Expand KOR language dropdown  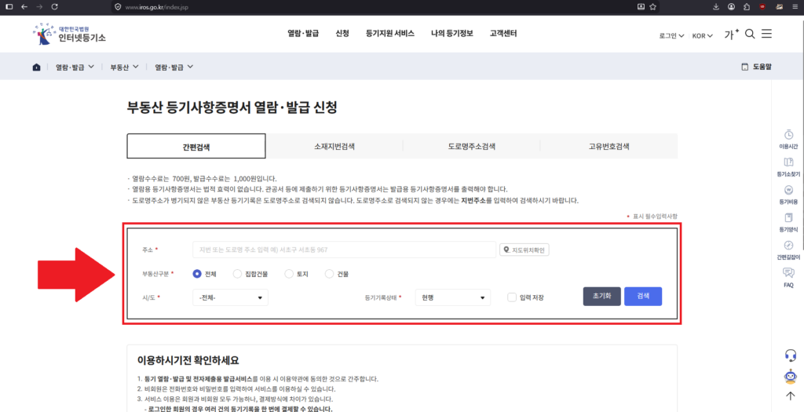[703, 36]
